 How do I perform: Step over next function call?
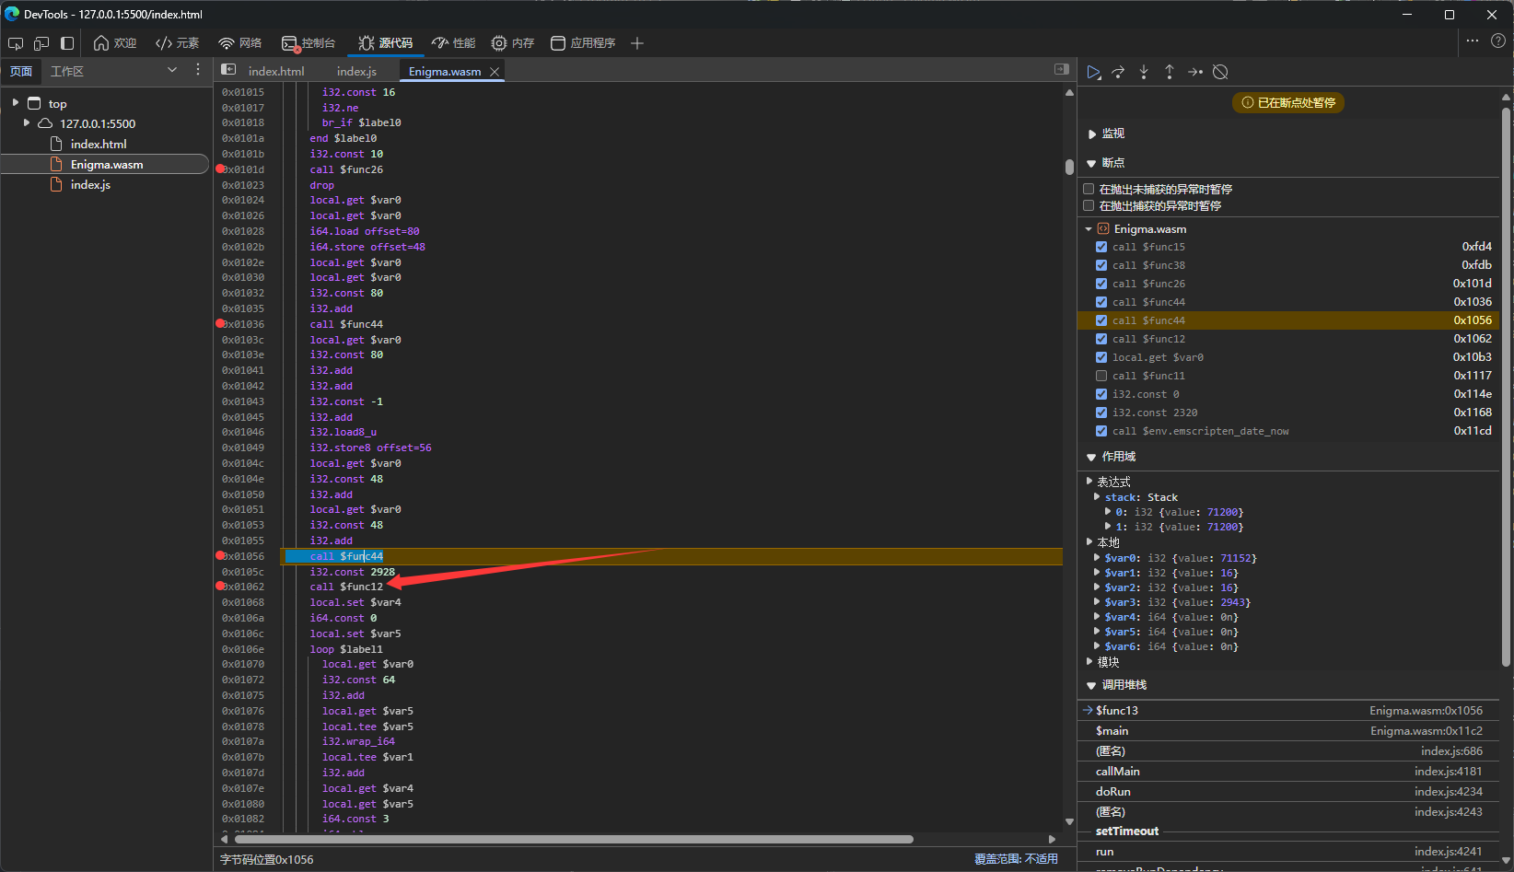[x=1118, y=72]
